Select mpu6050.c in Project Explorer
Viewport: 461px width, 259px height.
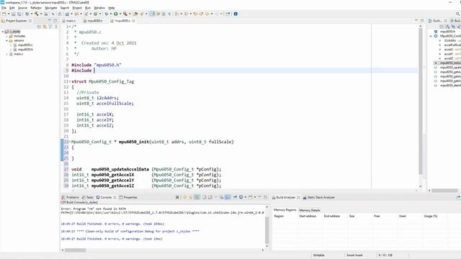[25, 45]
